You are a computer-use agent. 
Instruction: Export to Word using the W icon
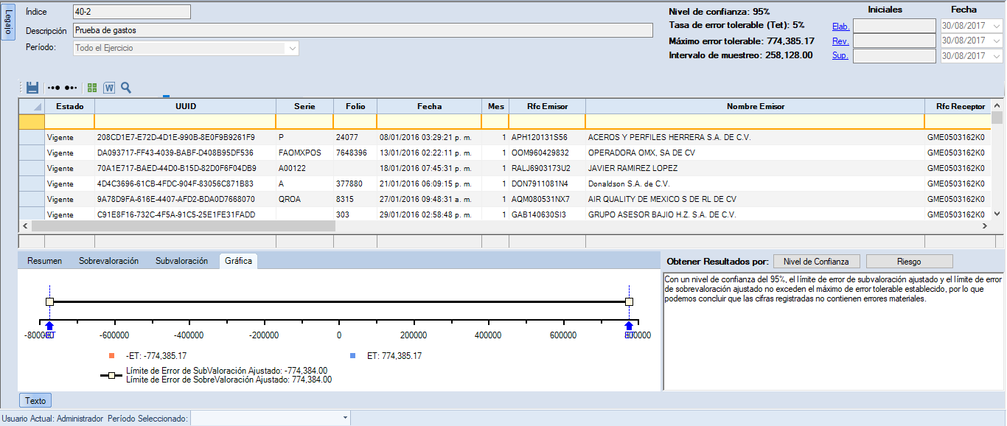(109, 88)
